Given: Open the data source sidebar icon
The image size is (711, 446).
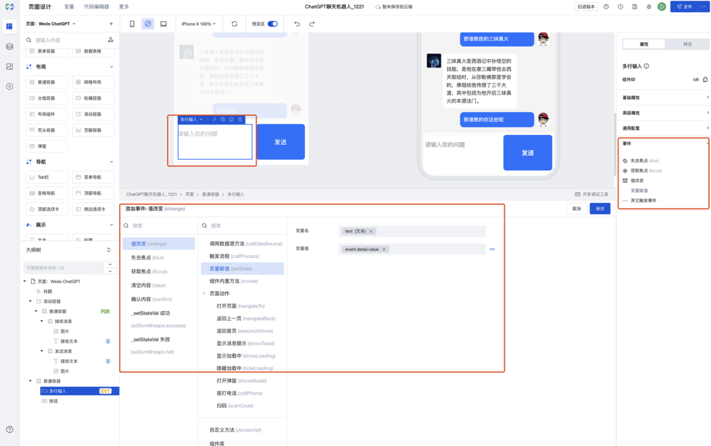Looking at the screenshot, I should pos(9,47).
